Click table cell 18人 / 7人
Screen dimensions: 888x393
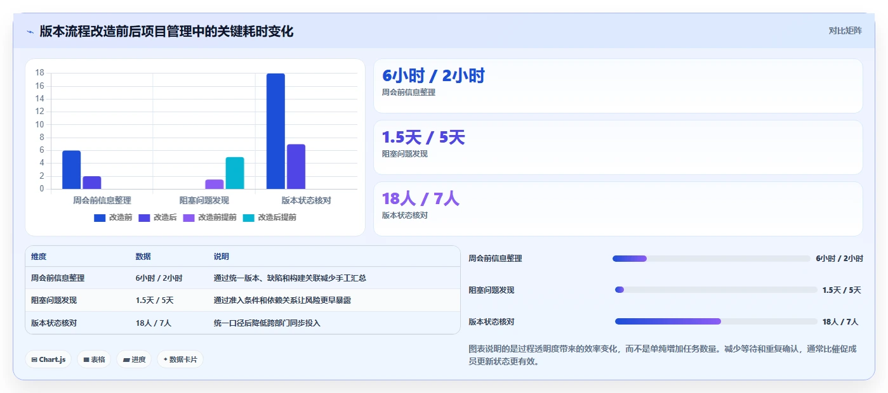(x=154, y=323)
